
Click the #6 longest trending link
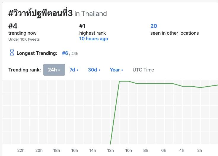pos(65,53)
